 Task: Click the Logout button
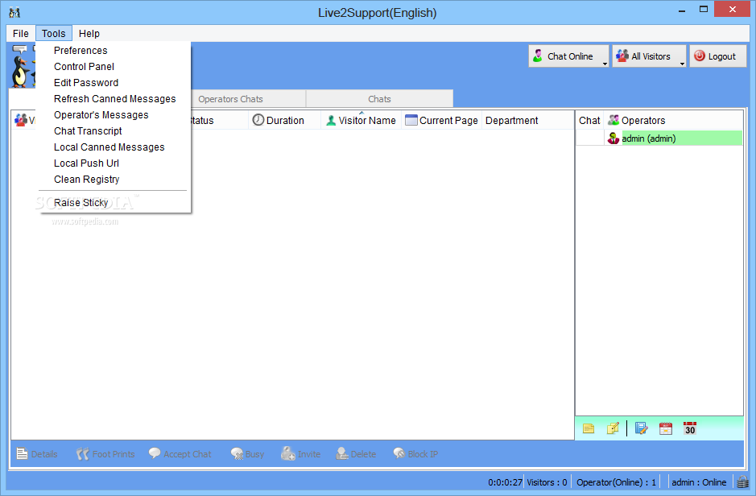pos(717,56)
